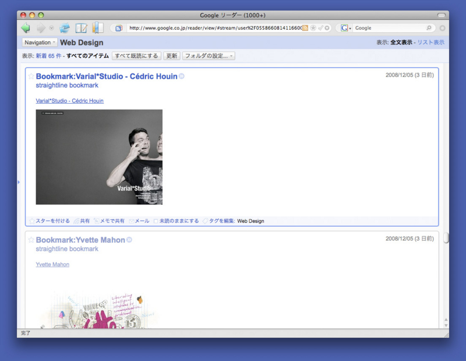This screenshot has height=361, width=466.
Task: Open the Google search engine selector
Action: [345, 28]
